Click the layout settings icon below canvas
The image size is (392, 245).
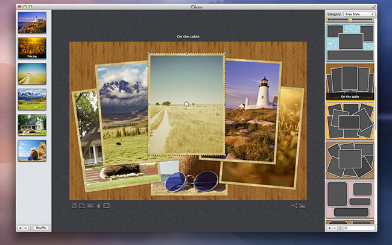pyautogui.click(x=90, y=206)
